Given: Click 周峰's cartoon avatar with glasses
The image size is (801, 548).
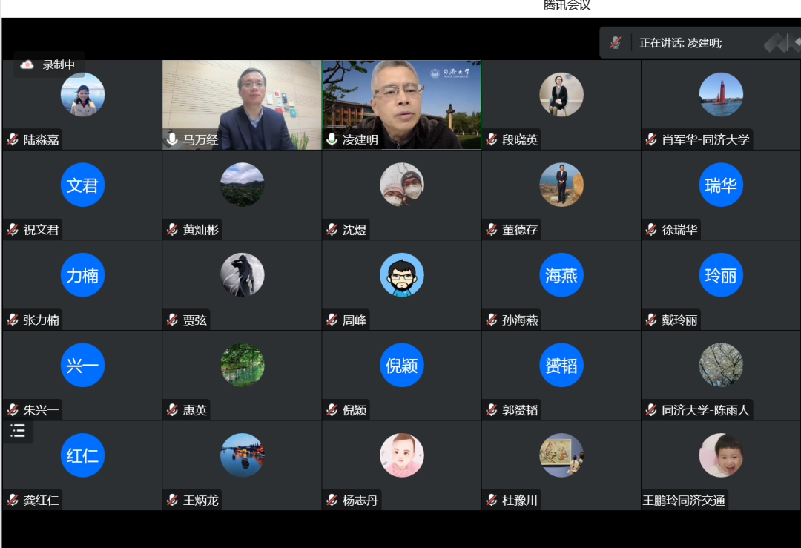Looking at the screenshot, I should pyautogui.click(x=401, y=275).
